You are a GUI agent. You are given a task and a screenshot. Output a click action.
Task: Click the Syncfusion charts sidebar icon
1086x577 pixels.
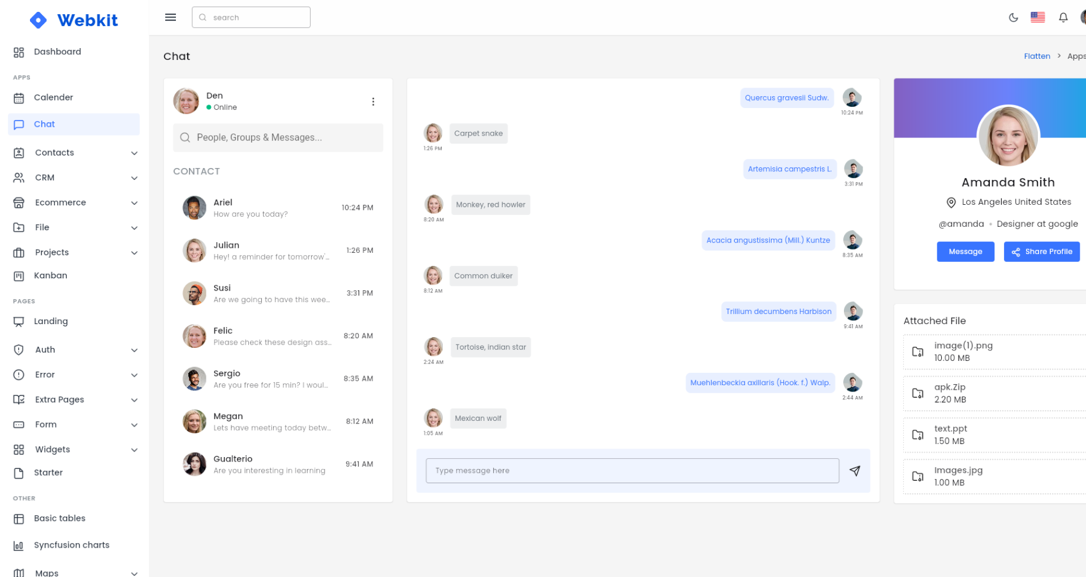(x=19, y=545)
